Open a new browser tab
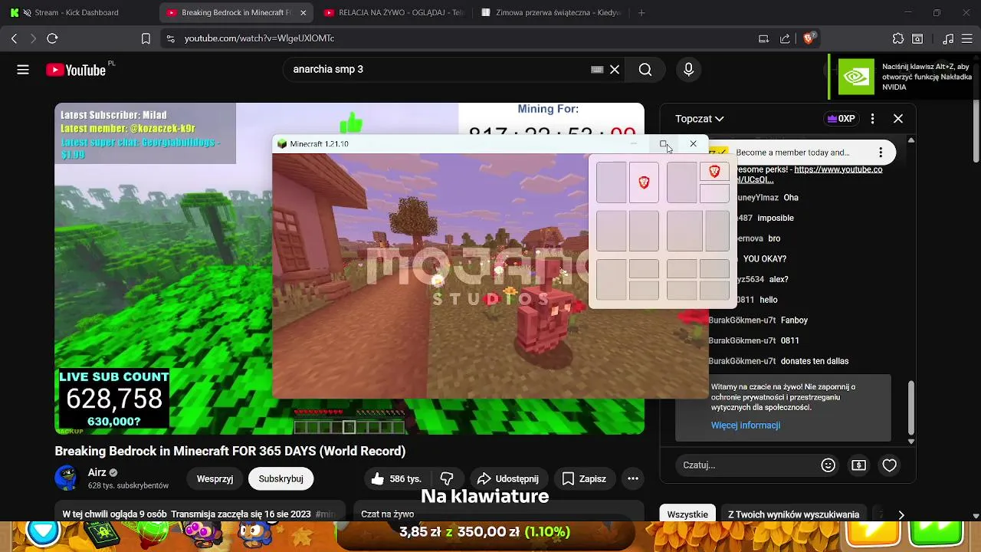981x552 pixels. click(641, 12)
